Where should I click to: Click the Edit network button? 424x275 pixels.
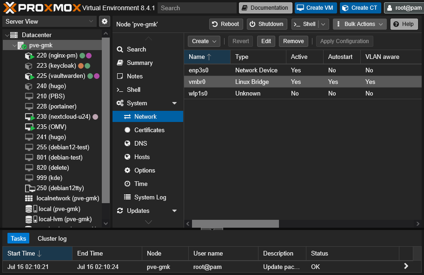coord(266,41)
